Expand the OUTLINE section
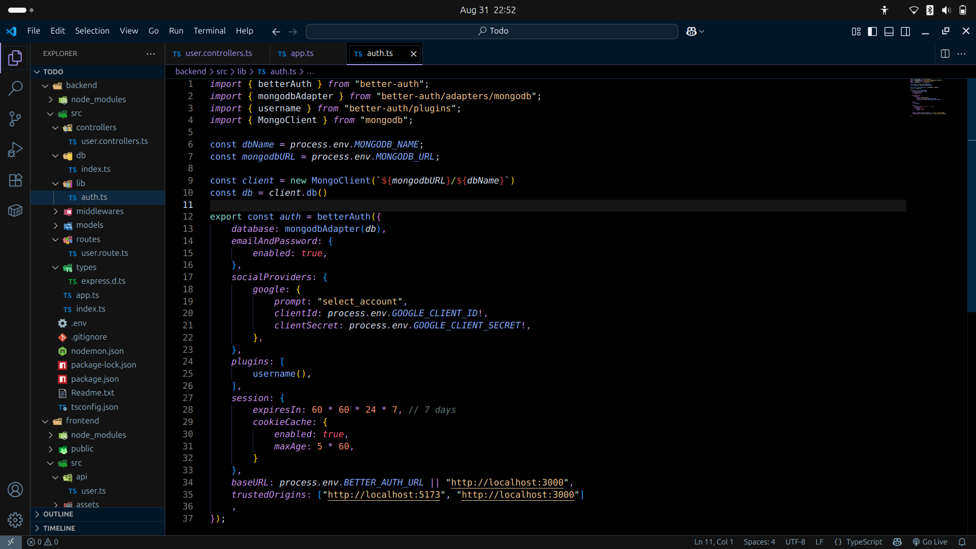Screen dimensions: 976x549 tap(58, 514)
